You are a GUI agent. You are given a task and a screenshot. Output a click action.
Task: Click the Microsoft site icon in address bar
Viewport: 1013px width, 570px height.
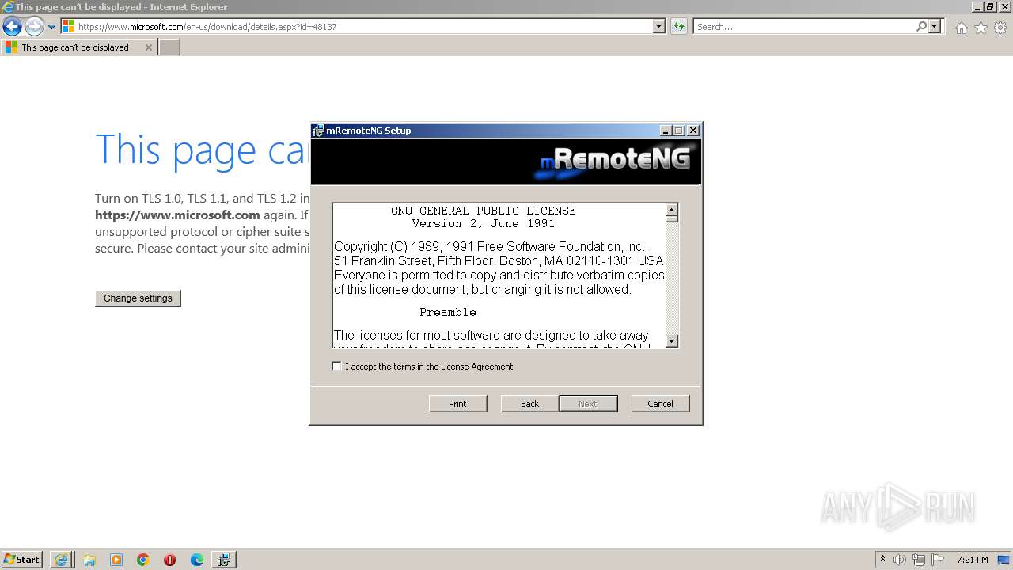coord(69,26)
